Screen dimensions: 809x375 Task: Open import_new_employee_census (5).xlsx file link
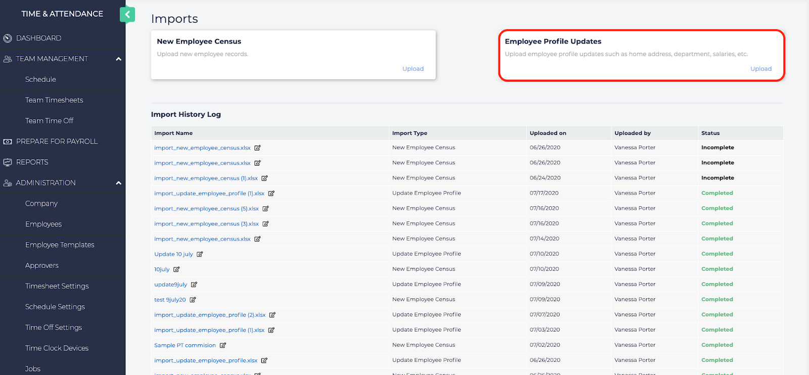[x=206, y=209]
